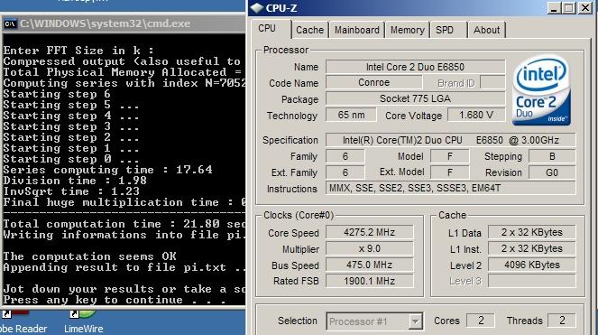Click the Ext. Family value 6
598x335 pixels.
345,172
